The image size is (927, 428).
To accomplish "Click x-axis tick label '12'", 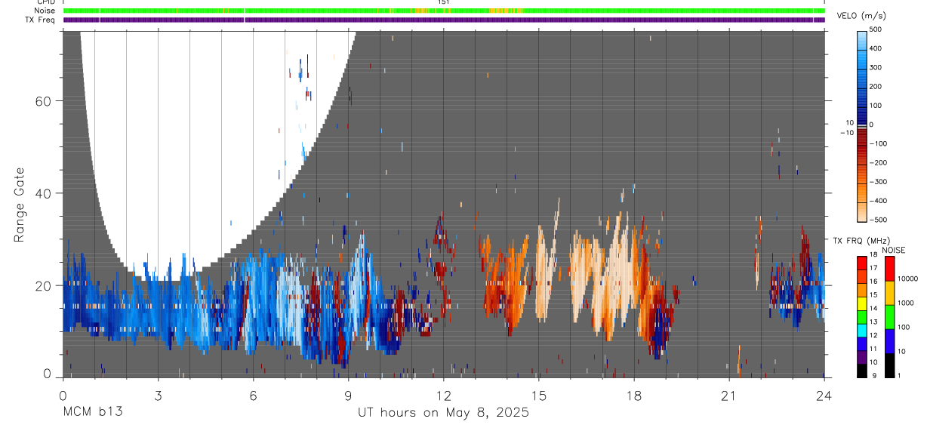I will 443,396.
